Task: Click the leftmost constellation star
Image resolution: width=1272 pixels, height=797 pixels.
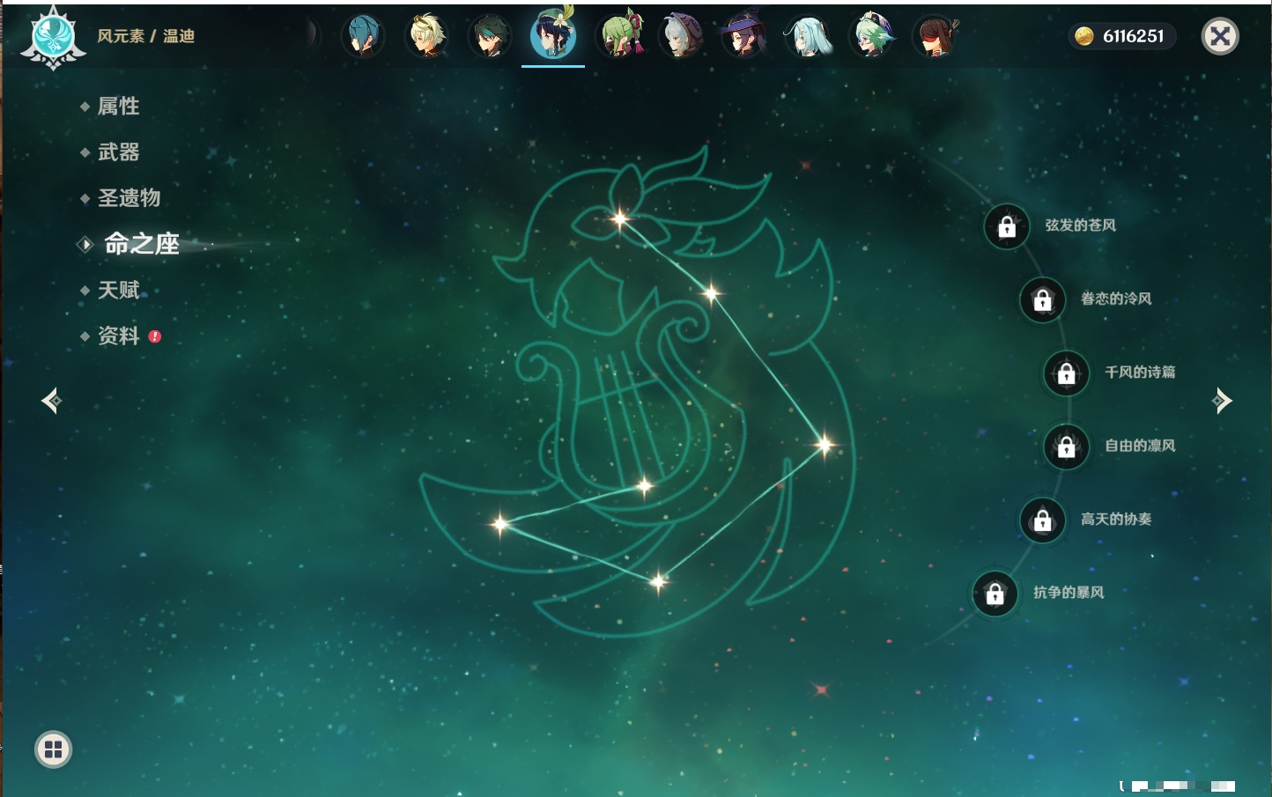Action: pos(500,525)
